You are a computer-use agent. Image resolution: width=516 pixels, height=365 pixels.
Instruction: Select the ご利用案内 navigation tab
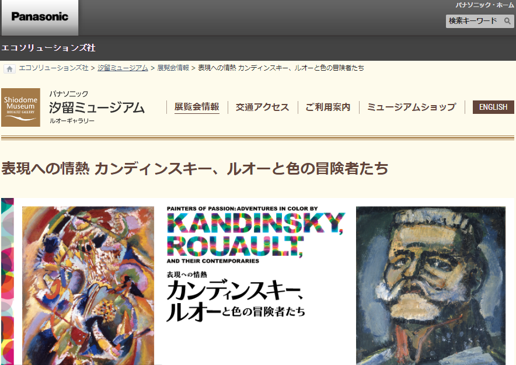[x=328, y=107]
